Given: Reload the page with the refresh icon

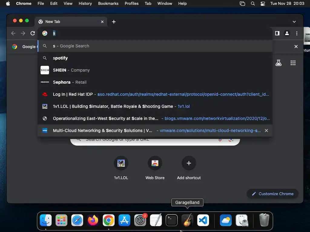Looking at the screenshot, I should (x=33, y=33).
